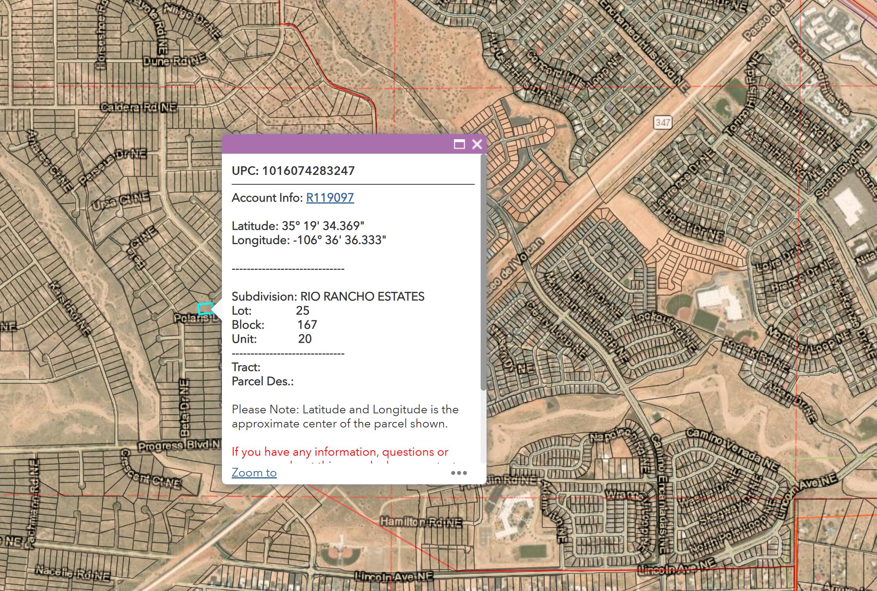The width and height of the screenshot is (877, 591).
Task: Click the Dune Rd NE street label
Action: (x=174, y=61)
